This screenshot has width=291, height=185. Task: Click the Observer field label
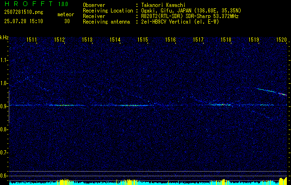coord(94,5)
